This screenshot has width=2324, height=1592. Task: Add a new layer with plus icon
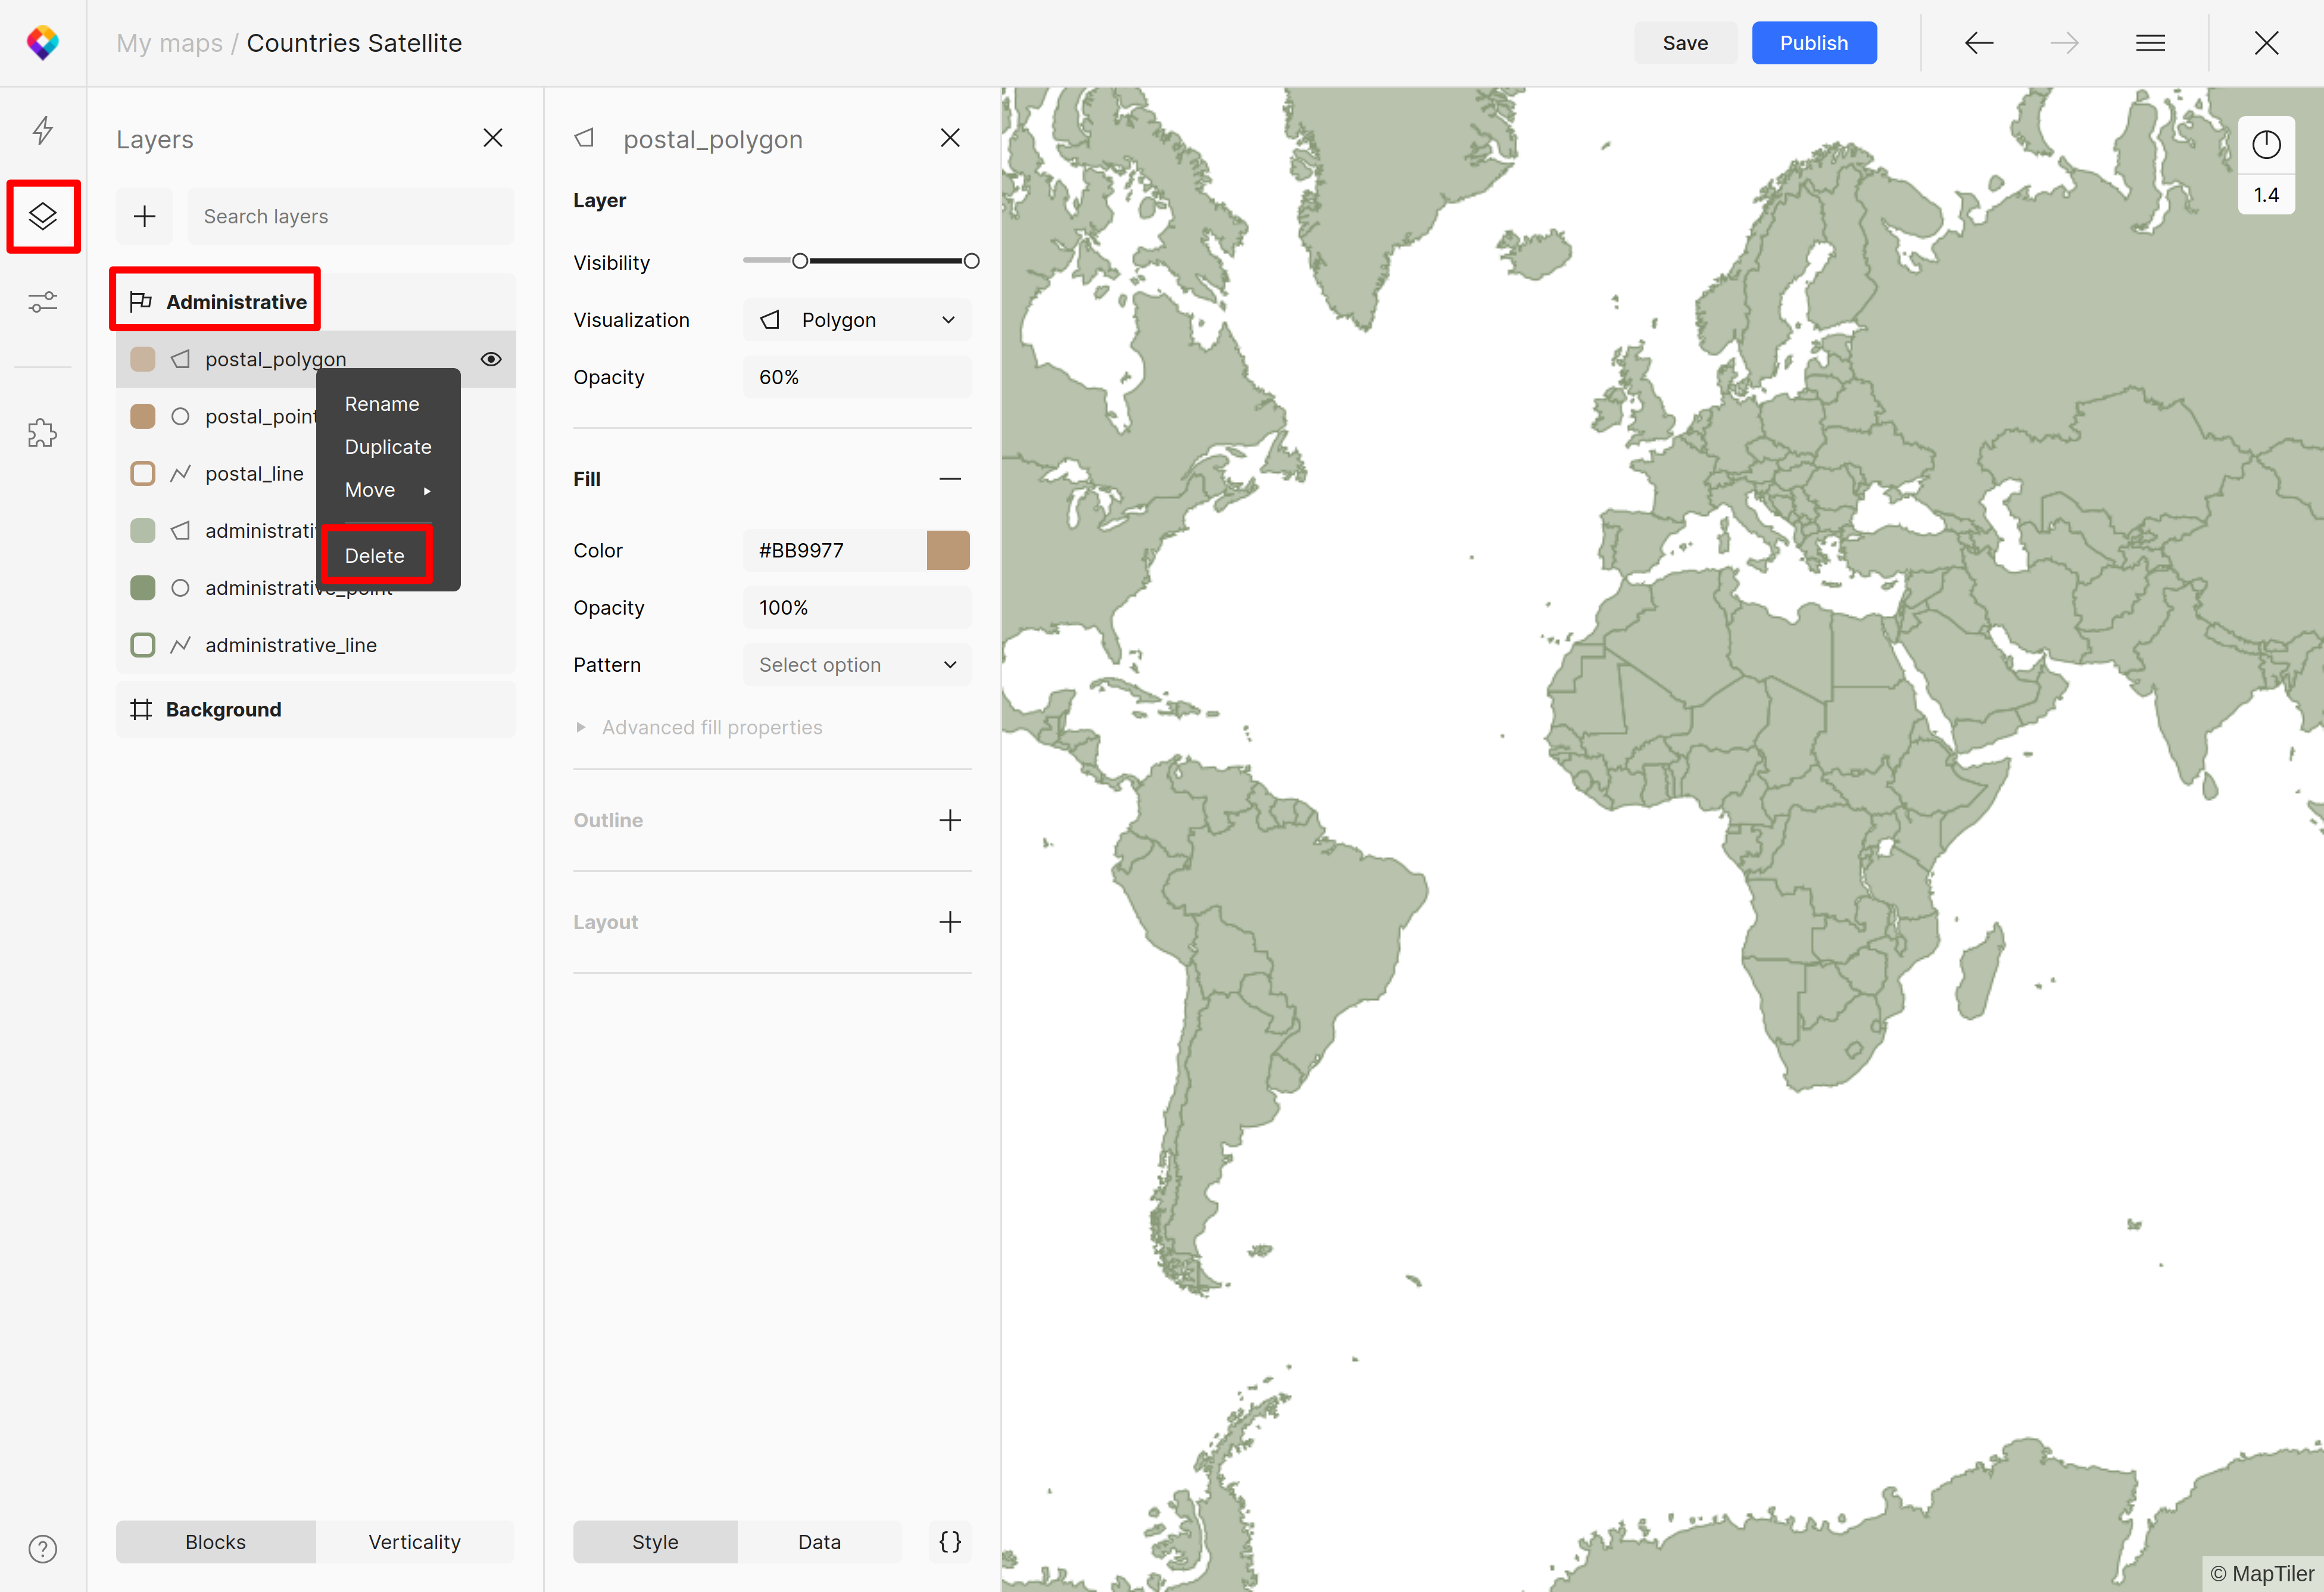145,216
